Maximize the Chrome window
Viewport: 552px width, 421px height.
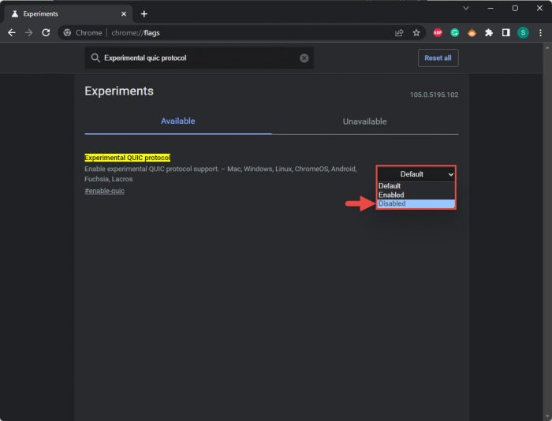[515, 8]
